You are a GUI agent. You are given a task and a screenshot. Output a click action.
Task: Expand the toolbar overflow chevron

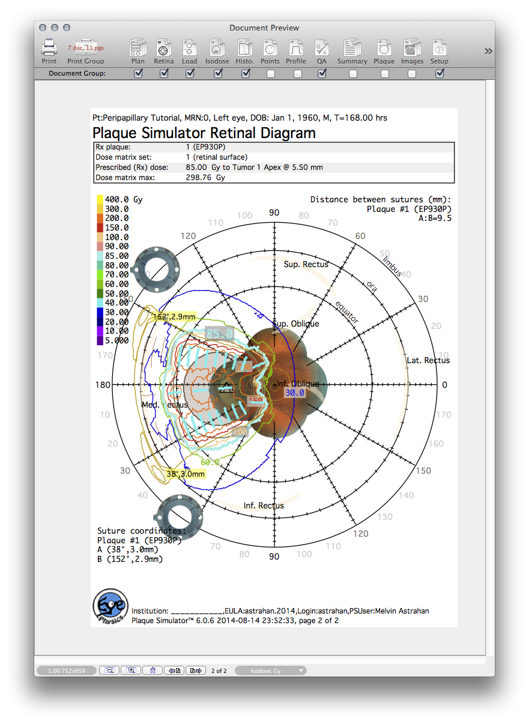[488, 51]
